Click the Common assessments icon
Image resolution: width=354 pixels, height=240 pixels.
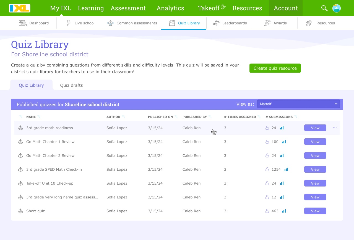click(110, 23)
